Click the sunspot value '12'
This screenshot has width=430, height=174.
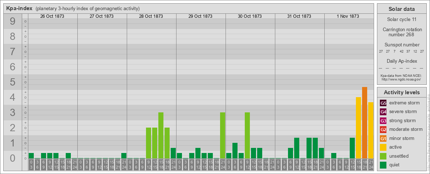pos(415,51)
